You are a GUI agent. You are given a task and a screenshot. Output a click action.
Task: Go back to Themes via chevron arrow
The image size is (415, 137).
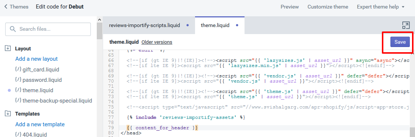point(6,7)
